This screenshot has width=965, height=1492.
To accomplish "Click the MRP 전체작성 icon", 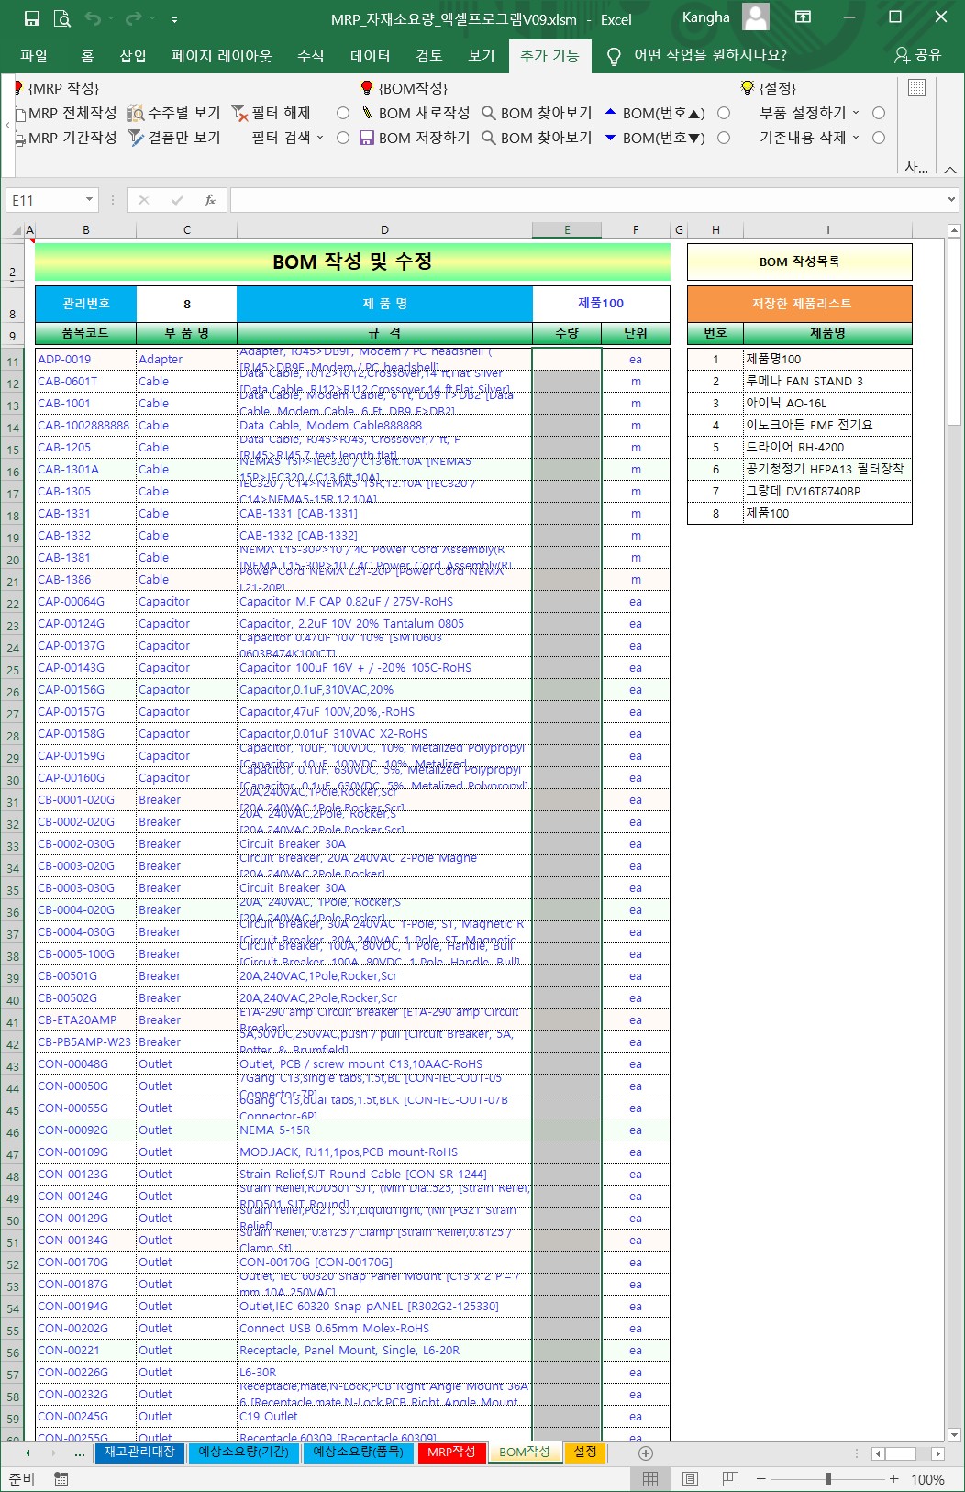I will pyautogui.click(x=19, y=114).
